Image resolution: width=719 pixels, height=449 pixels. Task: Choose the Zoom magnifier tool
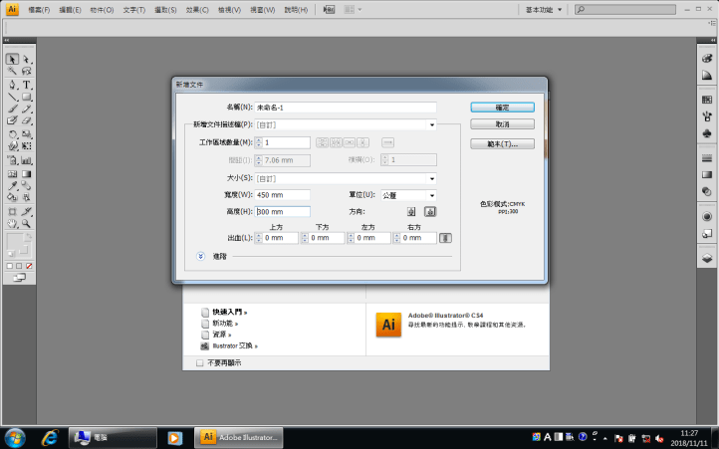[x=27, y=224]
